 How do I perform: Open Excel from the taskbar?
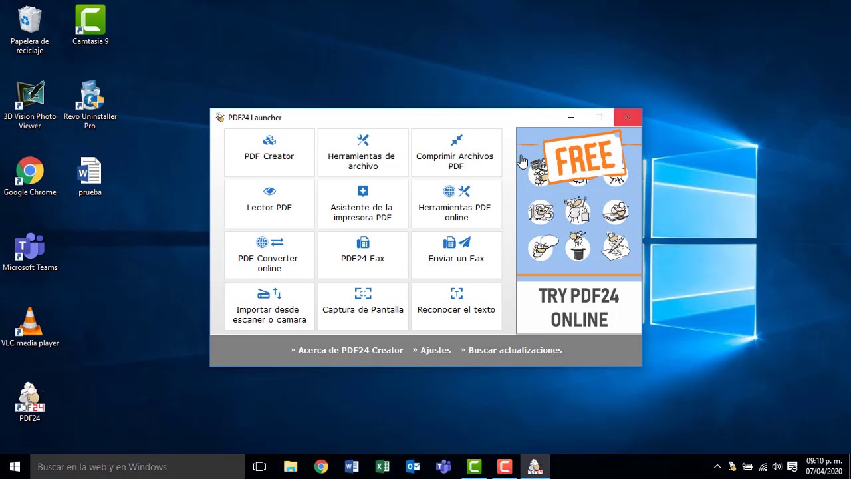click(382, 466)
